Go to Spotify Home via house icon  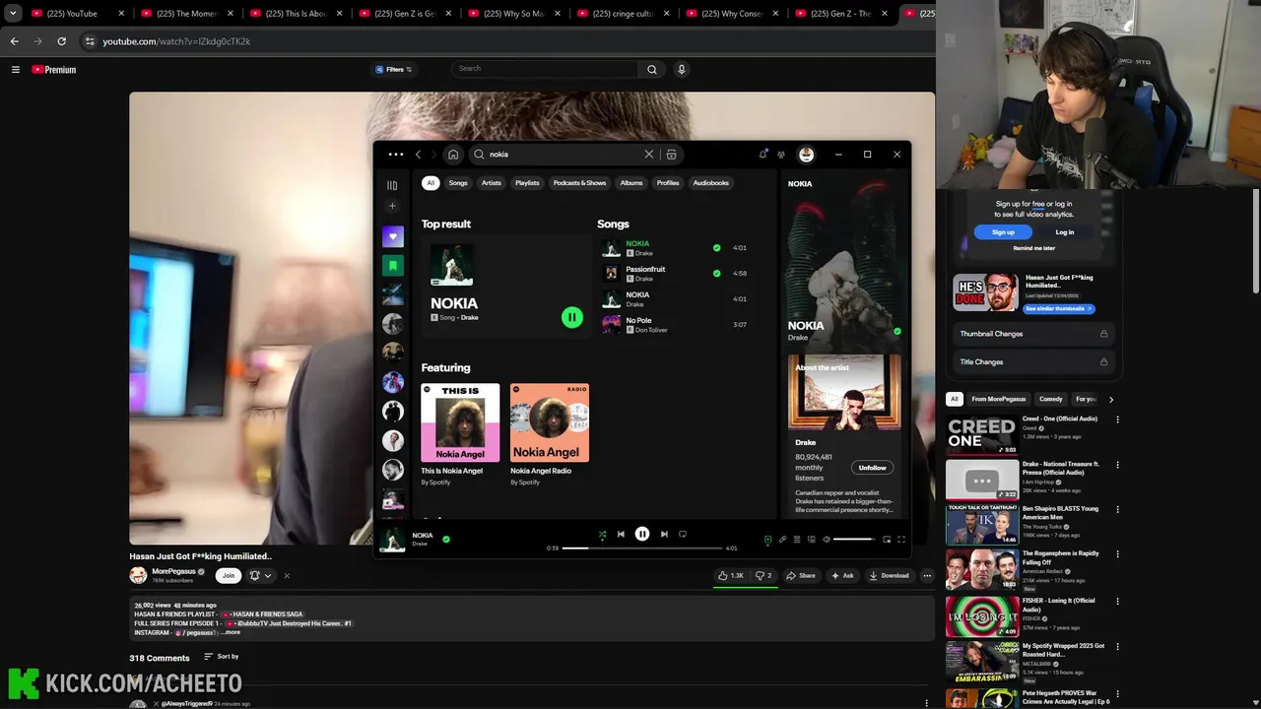click(453, 155)
